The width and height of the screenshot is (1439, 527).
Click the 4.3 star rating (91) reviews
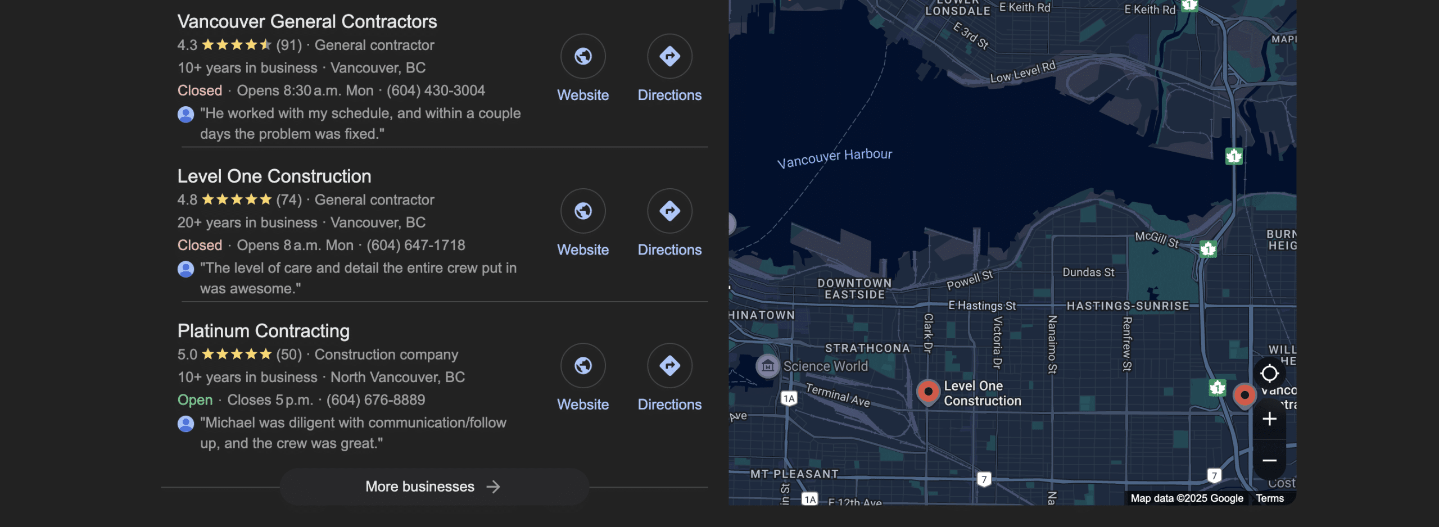pos(239,45)
